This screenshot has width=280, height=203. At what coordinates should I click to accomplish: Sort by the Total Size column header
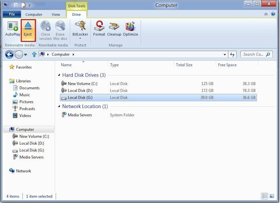pos(183,65)
